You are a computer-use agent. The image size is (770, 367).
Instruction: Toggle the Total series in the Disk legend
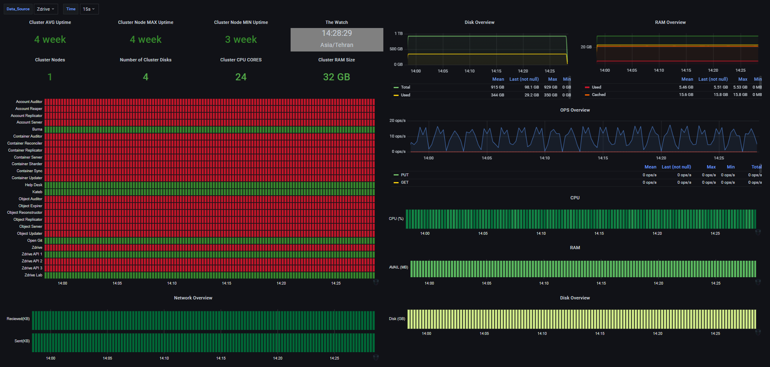tap(406, 87)
